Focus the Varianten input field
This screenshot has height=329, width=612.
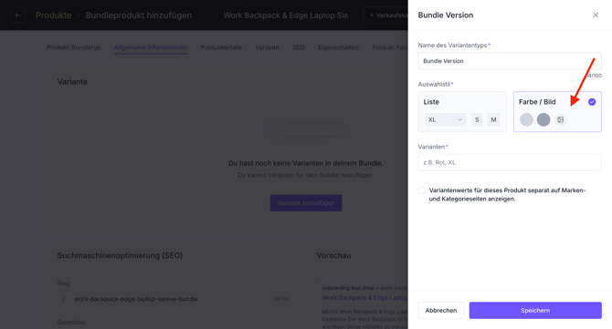pos(510,162)
